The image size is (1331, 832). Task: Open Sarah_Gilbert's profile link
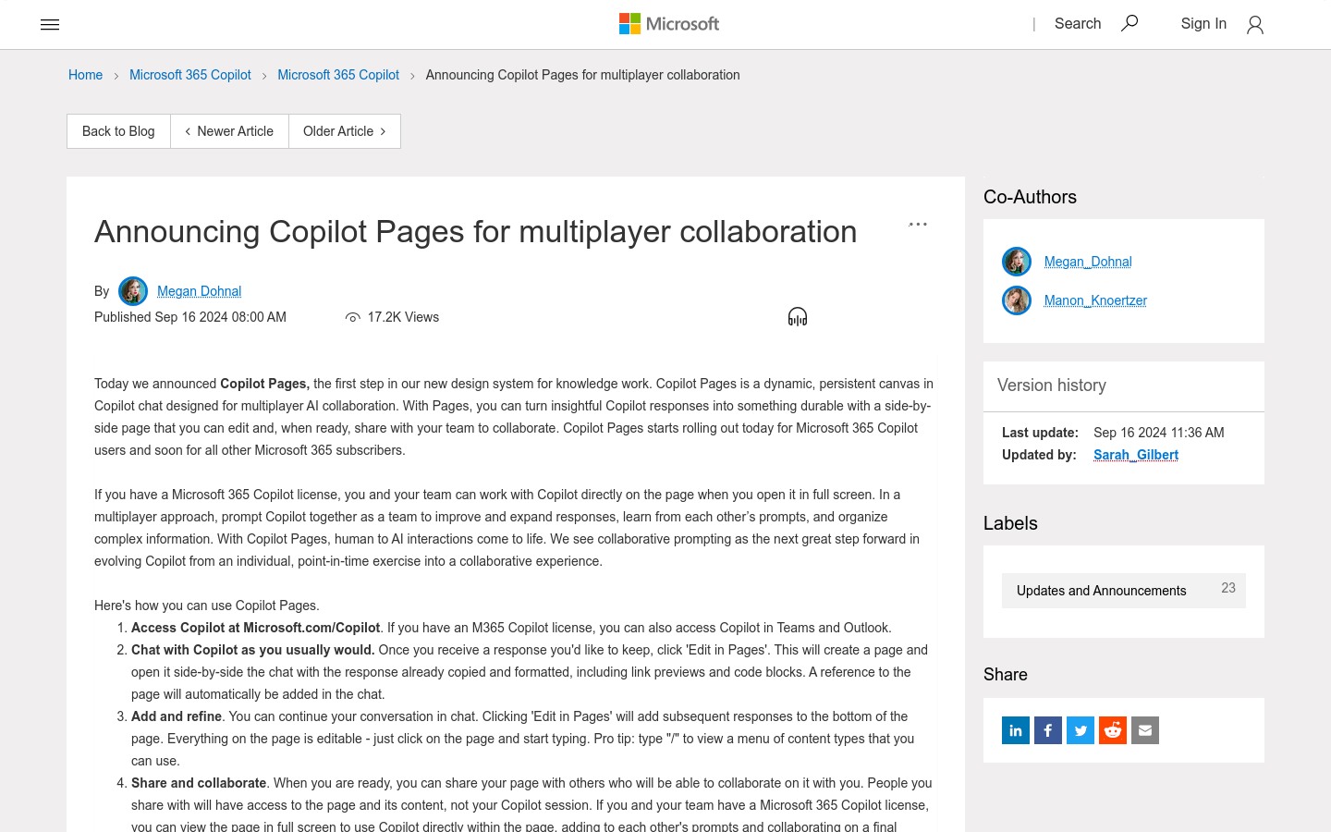point(1136,455)
